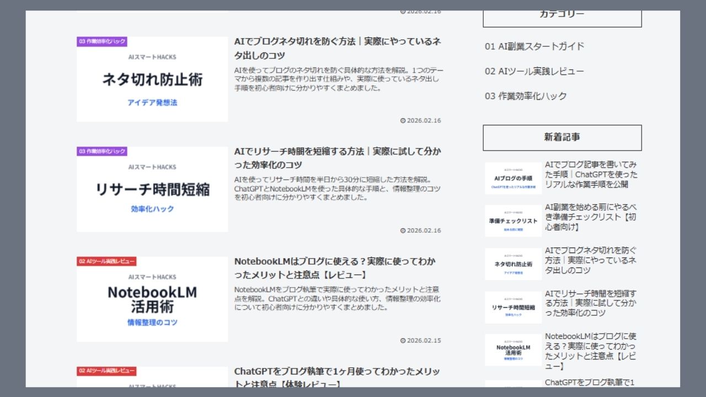Click purple badge on リサーチ時間短縮 article card
This screenshot has height=397, width=706.
coord(101,151)
